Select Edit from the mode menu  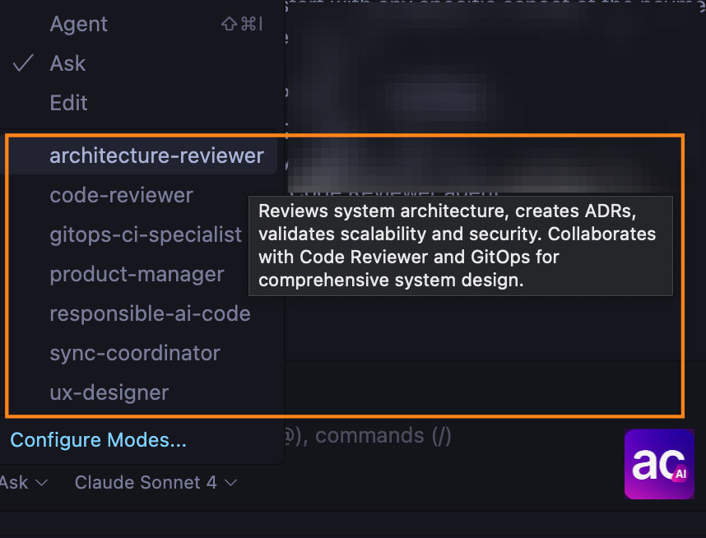click(68, 102)
